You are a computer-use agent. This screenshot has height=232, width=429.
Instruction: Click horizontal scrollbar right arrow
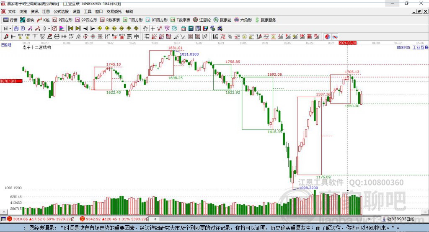pos(369,219)
